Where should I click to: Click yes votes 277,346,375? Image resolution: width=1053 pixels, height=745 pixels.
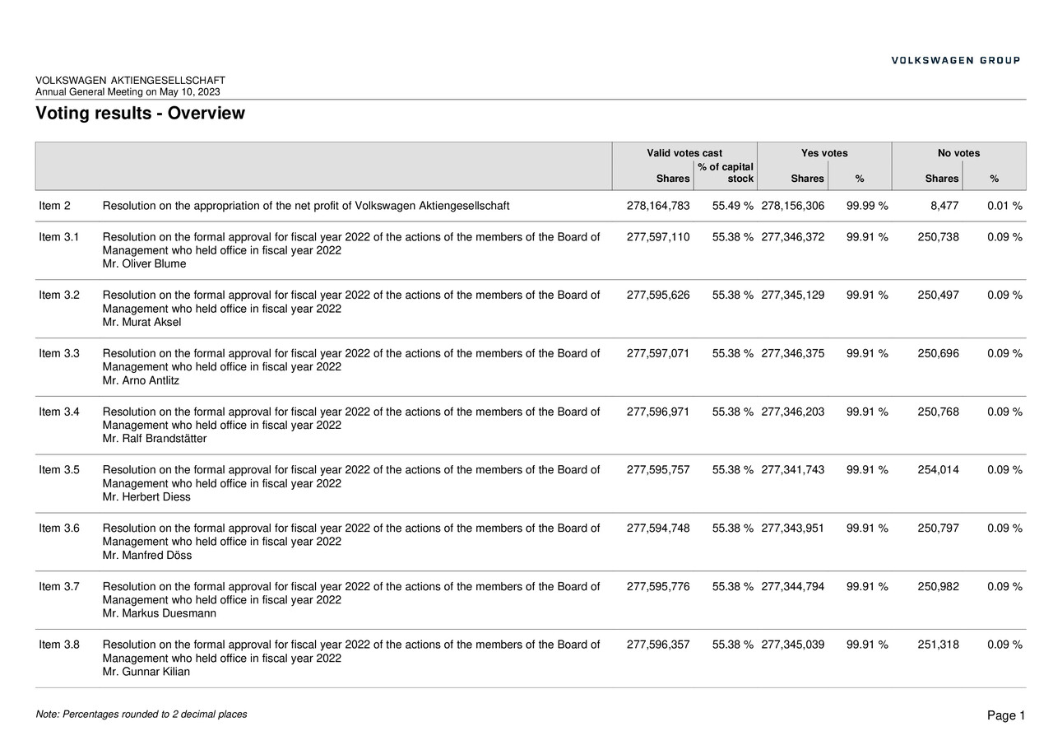click(793, 354)
